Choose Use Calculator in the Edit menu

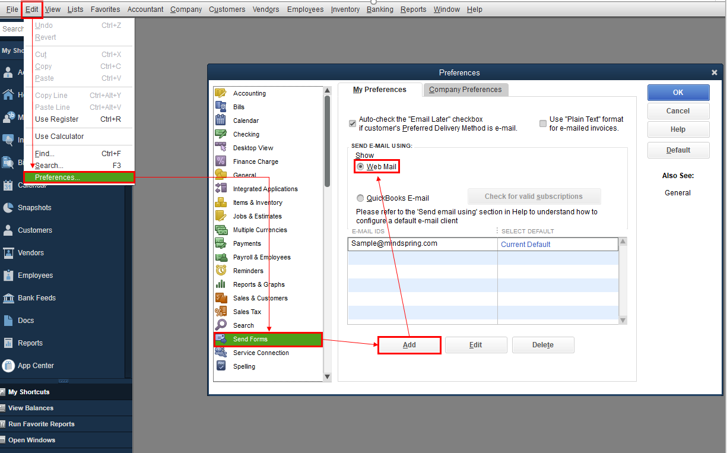pyautogui.click(x=78, y=137)
